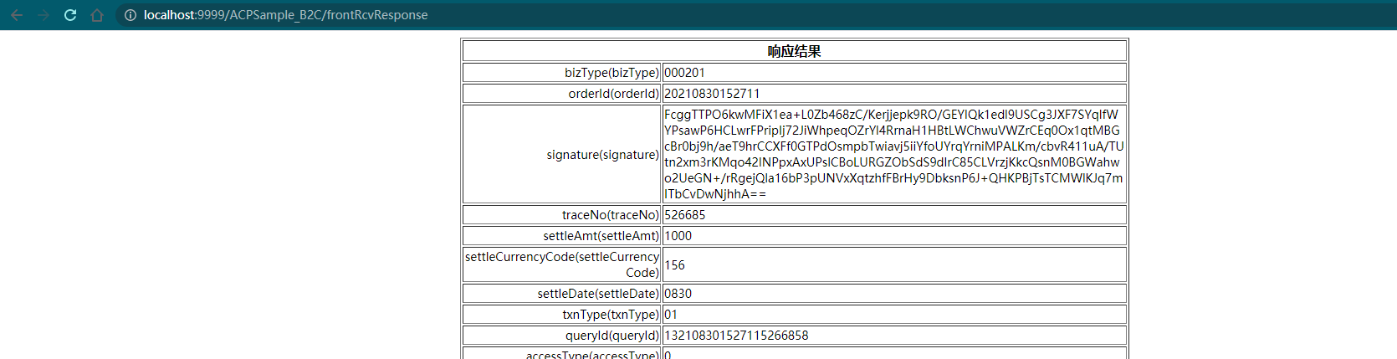
Task: Go forward with the browser forward arrow
Action: 43,15
